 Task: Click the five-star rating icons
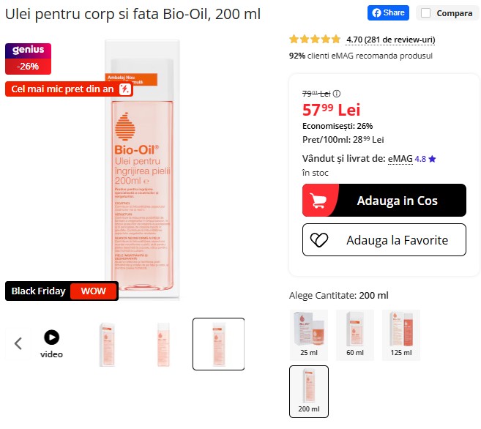[315, 40]
